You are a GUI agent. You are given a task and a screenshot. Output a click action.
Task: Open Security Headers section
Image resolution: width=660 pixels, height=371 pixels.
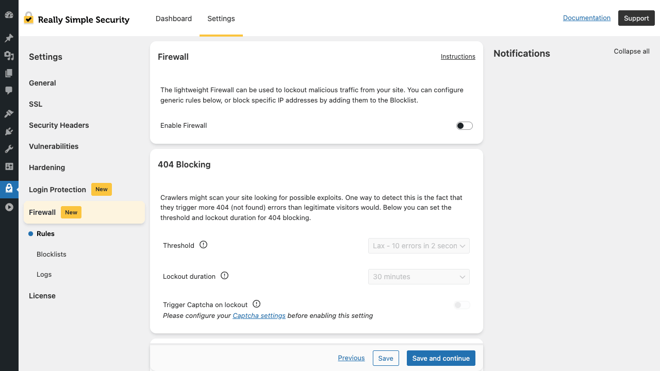(59, 125)
